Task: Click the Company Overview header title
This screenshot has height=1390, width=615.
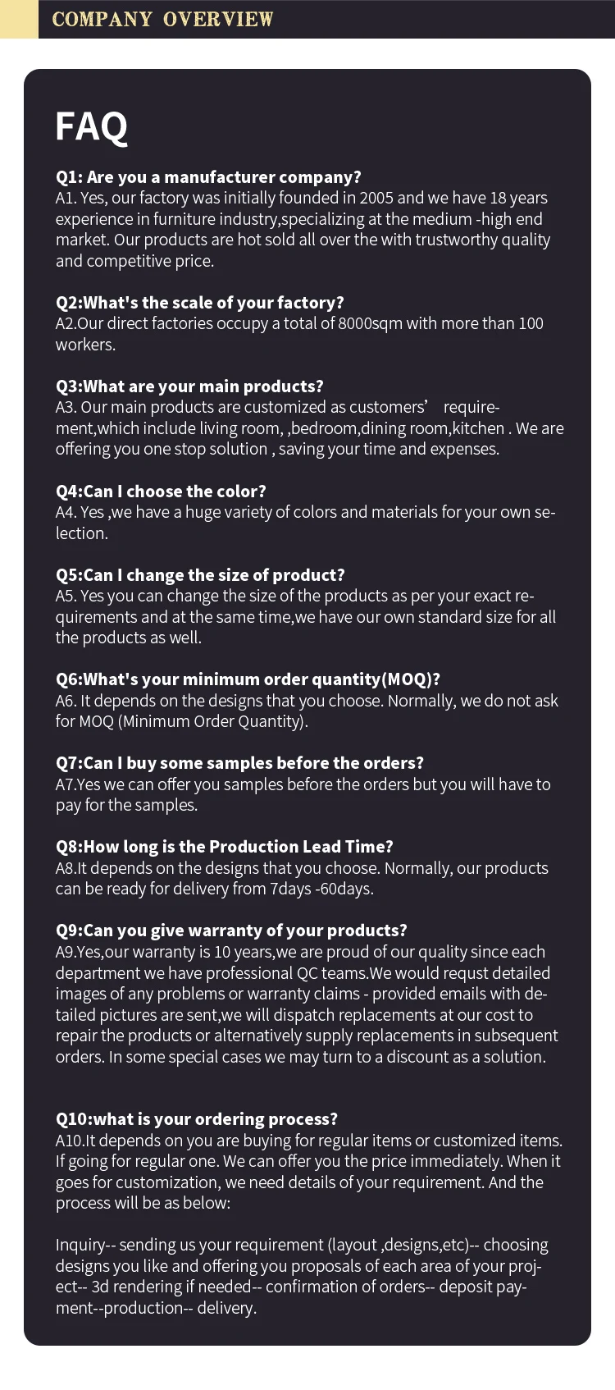Action: (162, 19)
